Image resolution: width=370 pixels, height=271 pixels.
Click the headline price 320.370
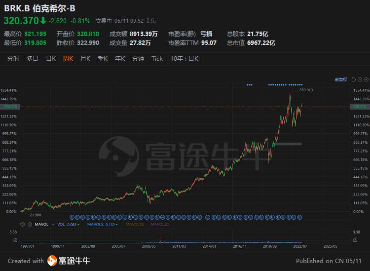point(21,21)
